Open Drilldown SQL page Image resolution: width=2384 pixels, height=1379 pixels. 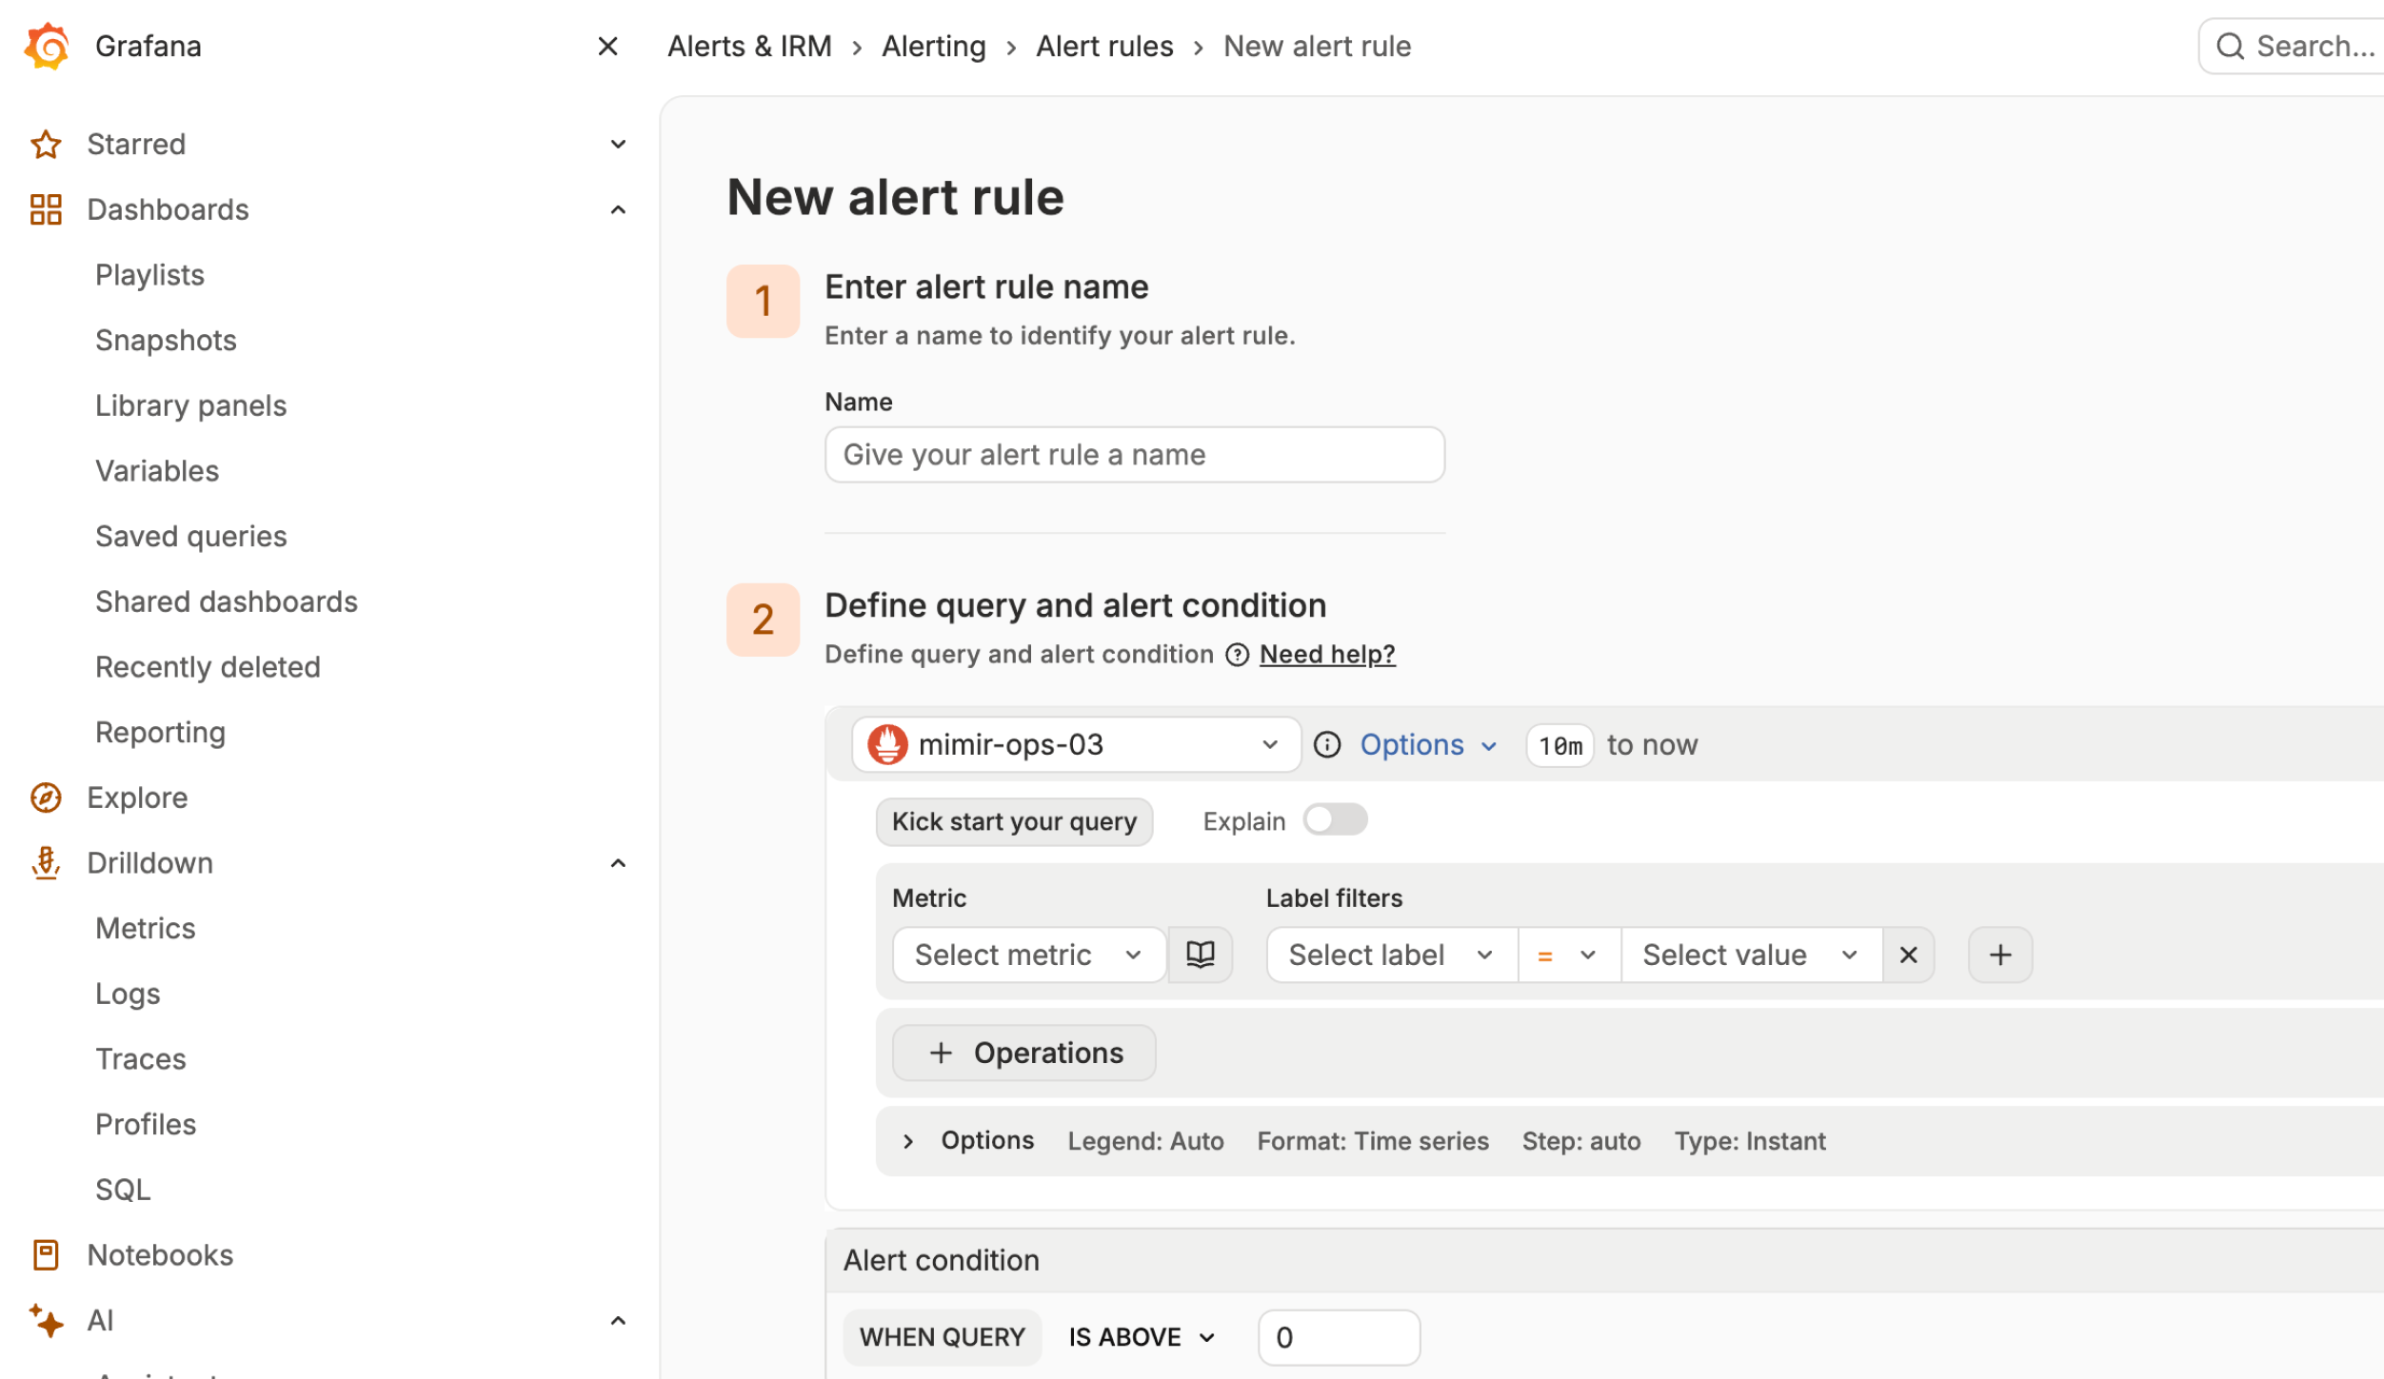pos(123,1190)
